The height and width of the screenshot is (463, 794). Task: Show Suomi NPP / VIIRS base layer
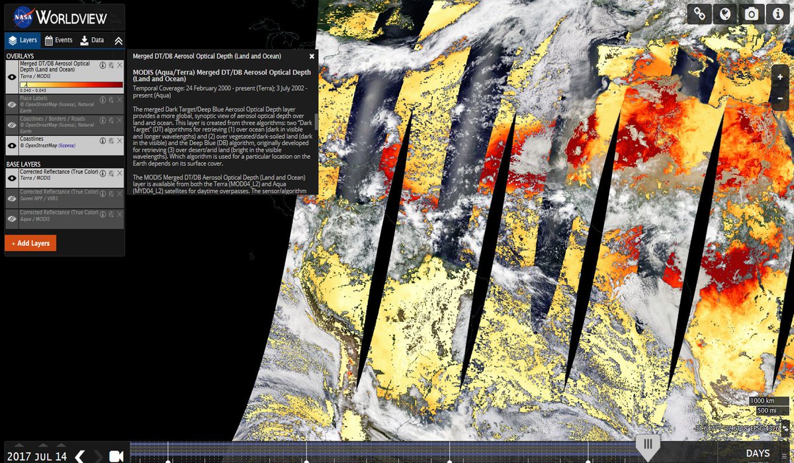[x=12, y=198]
